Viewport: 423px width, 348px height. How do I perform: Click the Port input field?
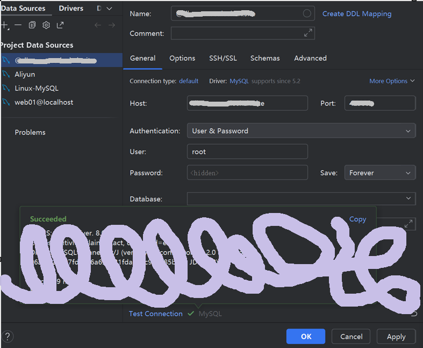click(380, 103)
